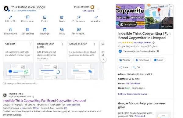The height and width of the screenshot is (118, 183).
Task: Click search result Indelible Think favicon
Action: tap(5, 95)
